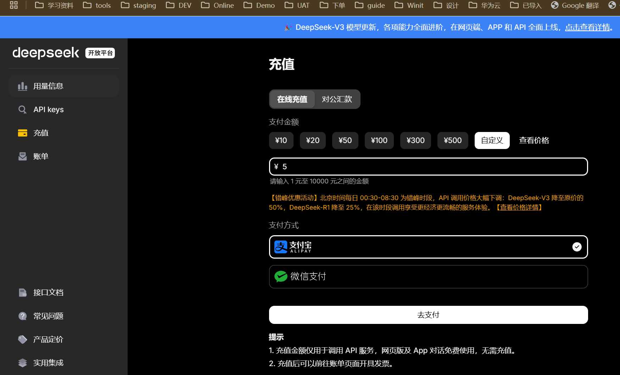
Task: Open 充值 in the sidebar
Action: click(64, 133)
